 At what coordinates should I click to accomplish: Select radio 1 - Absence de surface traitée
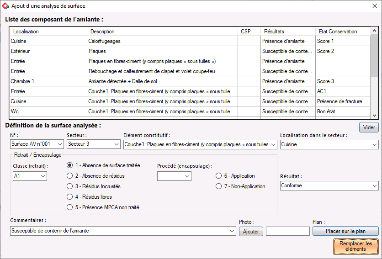click(x=69, y=165)
